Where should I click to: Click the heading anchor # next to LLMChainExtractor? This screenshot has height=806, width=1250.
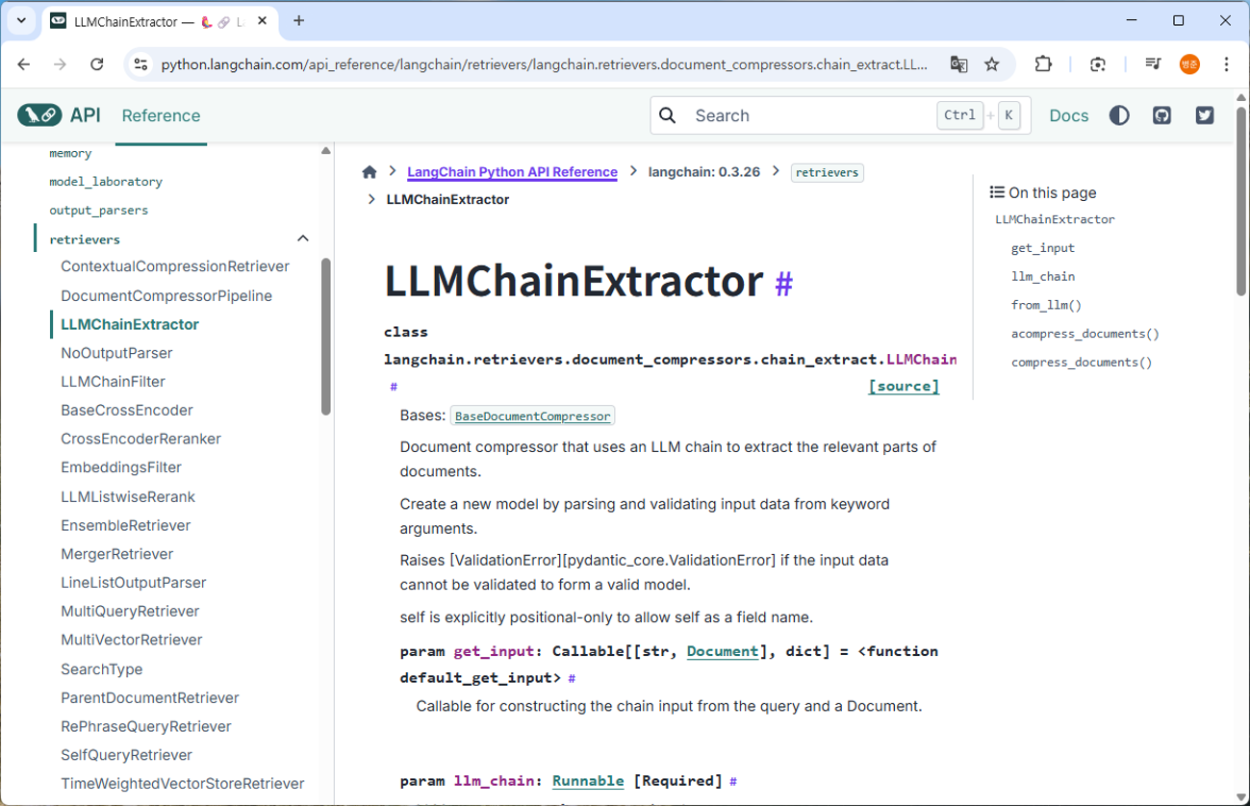point(784,284)
